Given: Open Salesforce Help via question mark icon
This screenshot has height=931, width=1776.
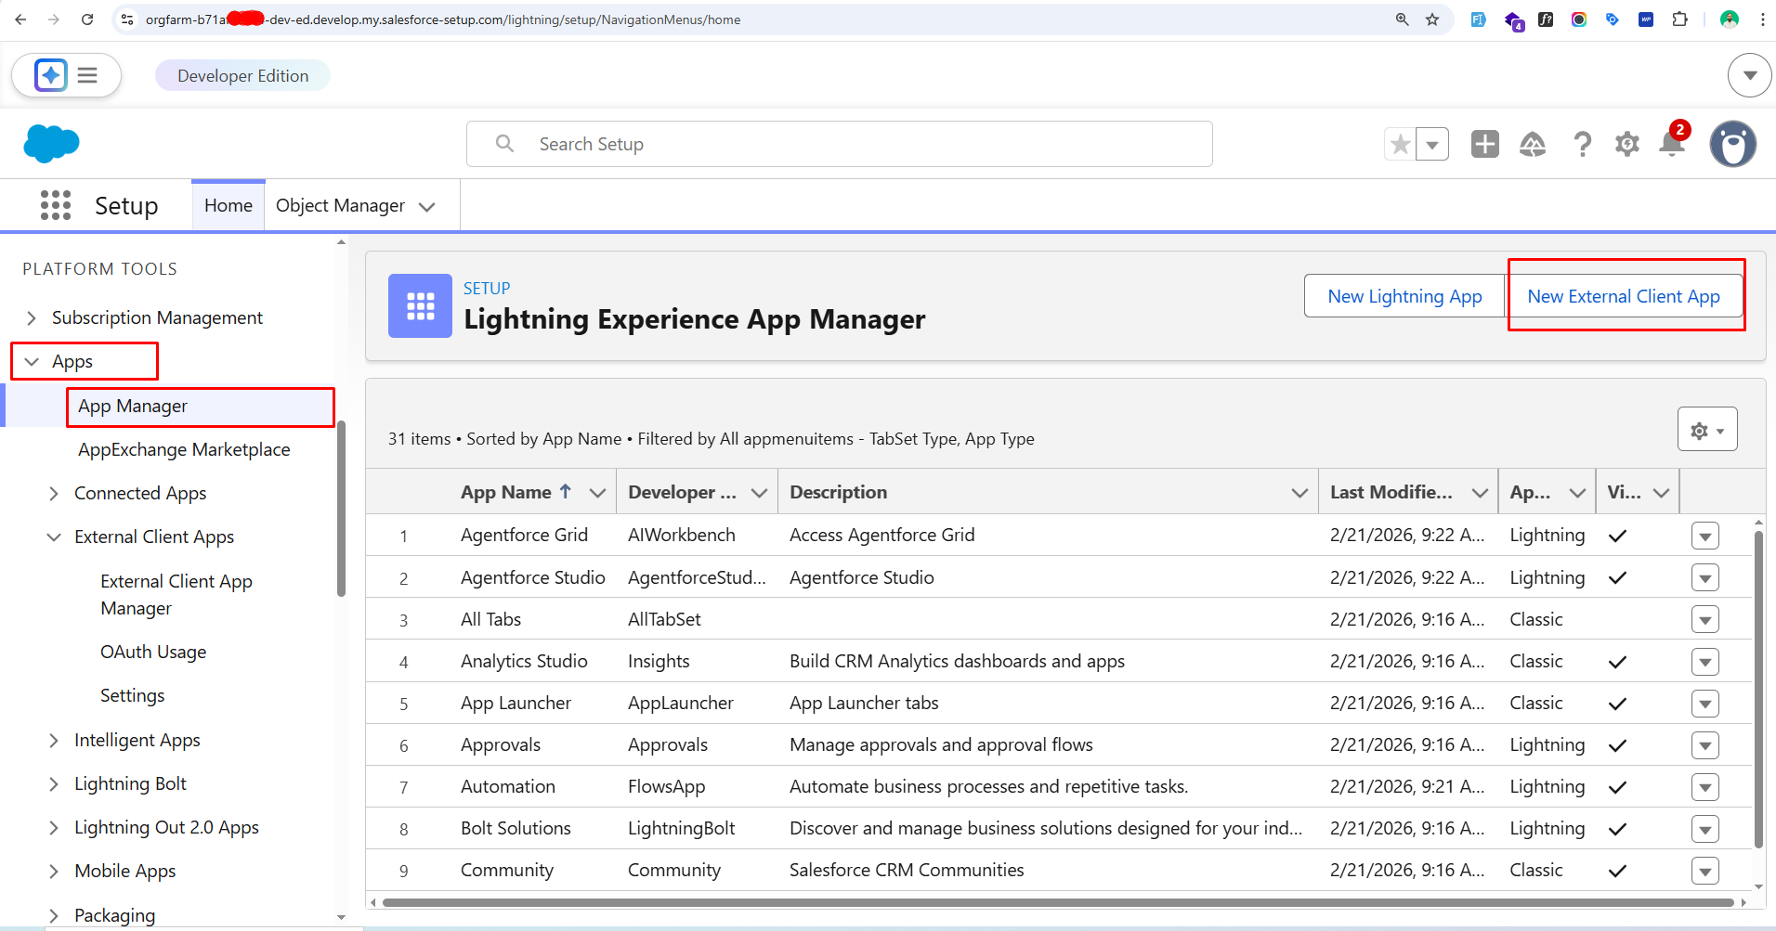Looking at the screenshot, I should pos(1583,144).
